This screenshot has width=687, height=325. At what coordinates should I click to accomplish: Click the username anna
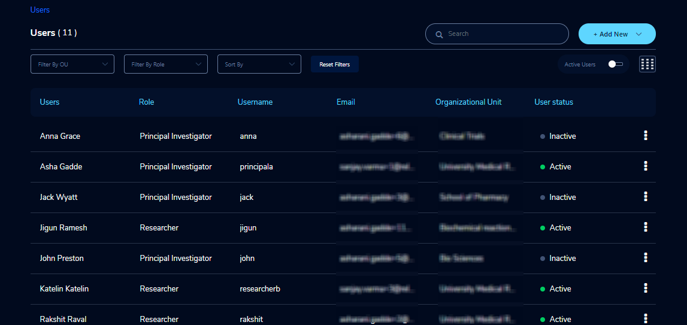click(x=249, y=136)
